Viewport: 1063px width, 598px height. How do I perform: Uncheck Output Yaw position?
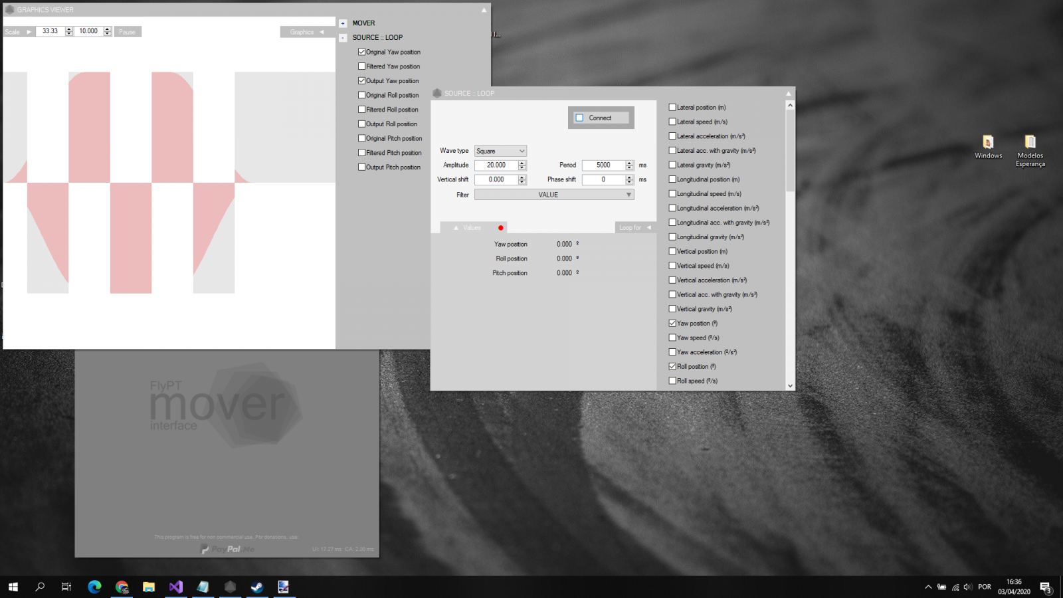tap(362, 81)
